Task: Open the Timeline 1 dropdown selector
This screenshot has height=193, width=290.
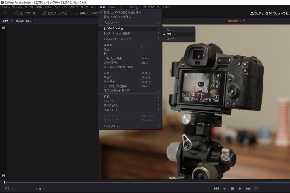Action: [236, 21]
